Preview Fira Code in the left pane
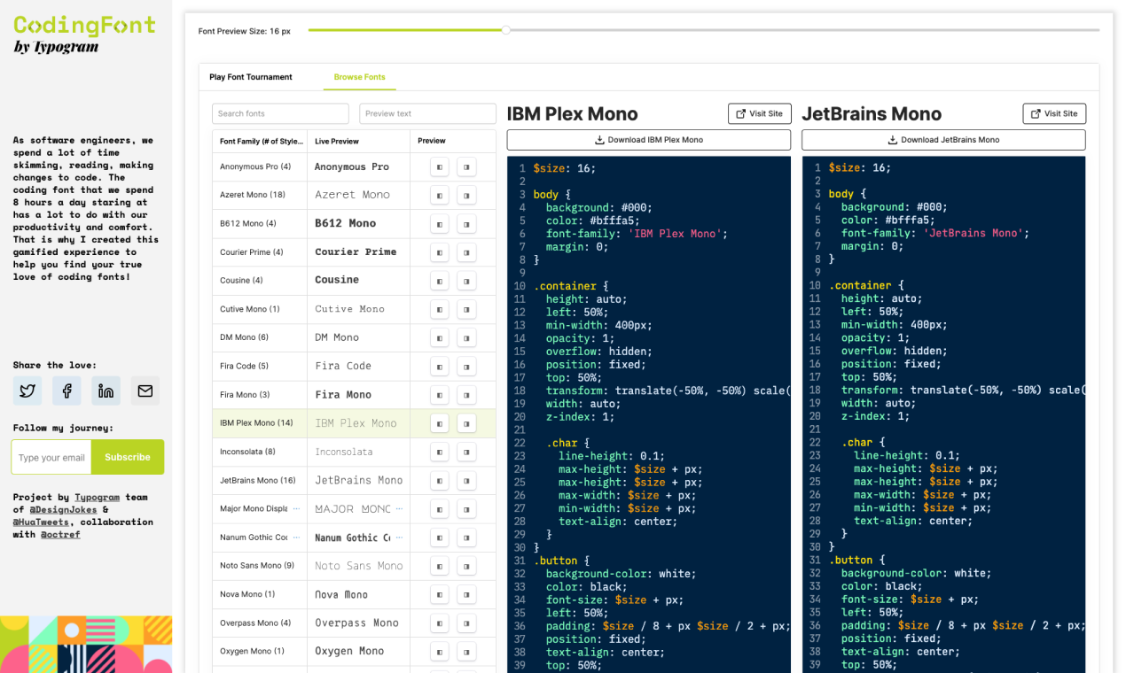This screenshot has width=1126, height=673. 439,366
